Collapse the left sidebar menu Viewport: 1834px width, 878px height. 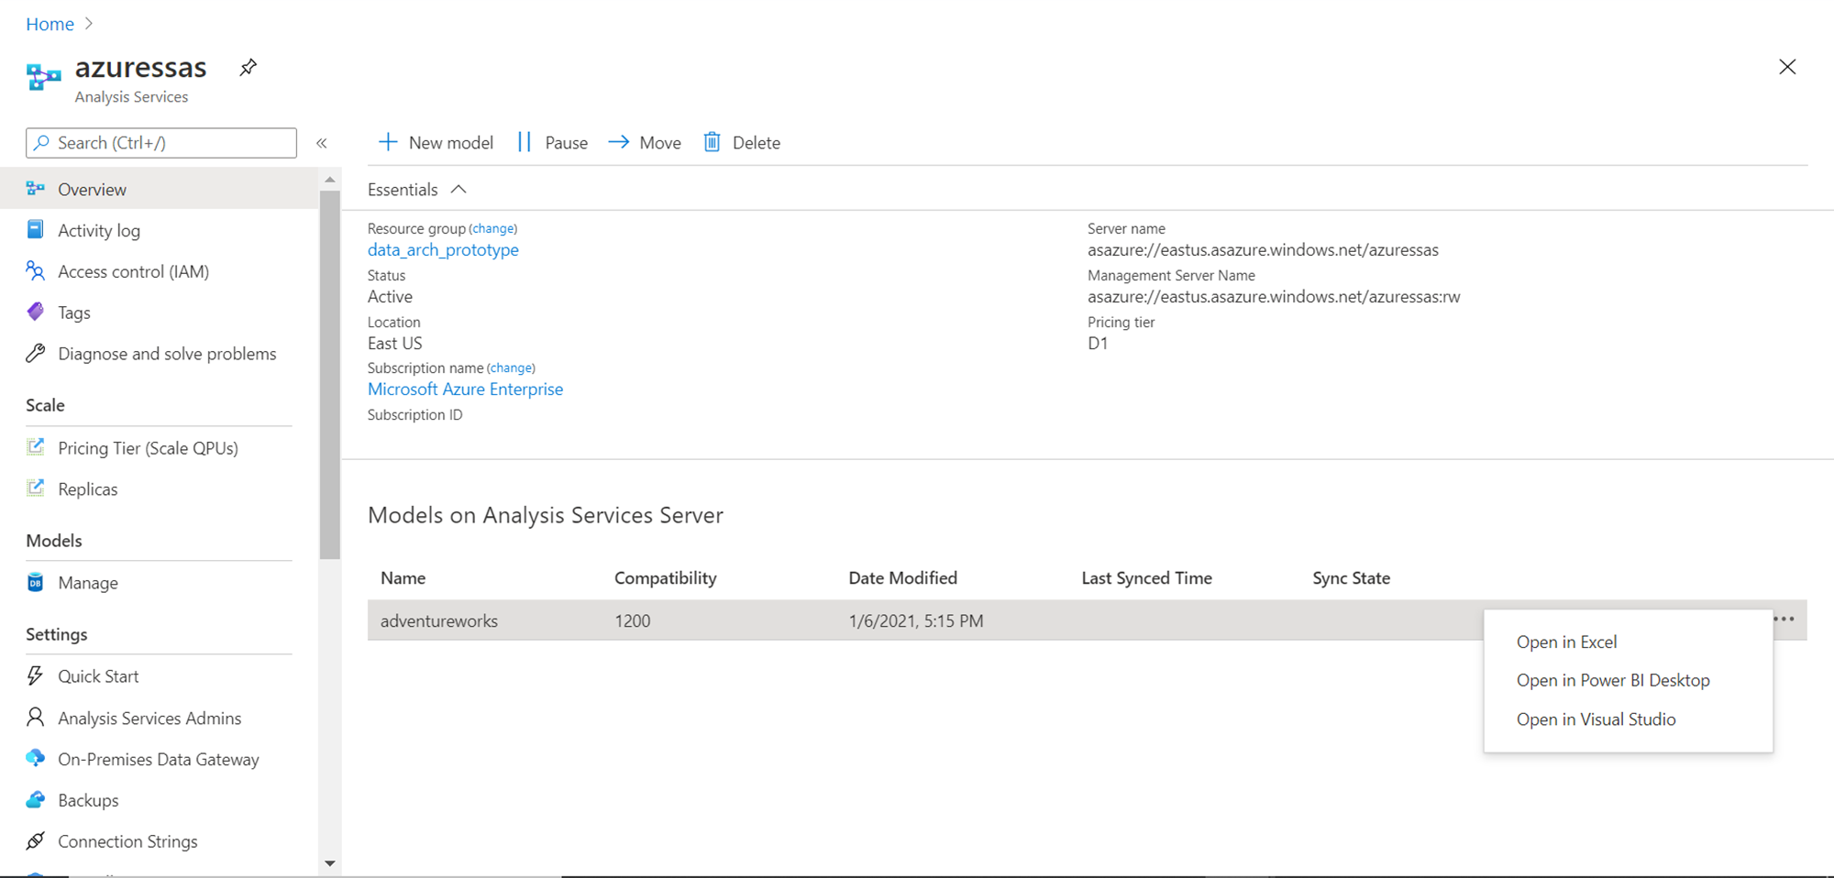point(322,143)
